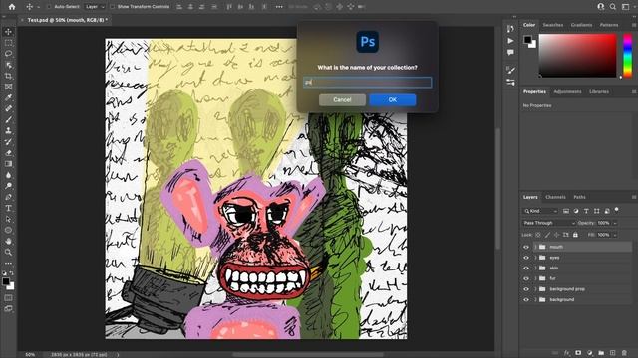This screenshot has height=358, width=638.
Task: Create a new layer icon
Action: pos(612,353)
